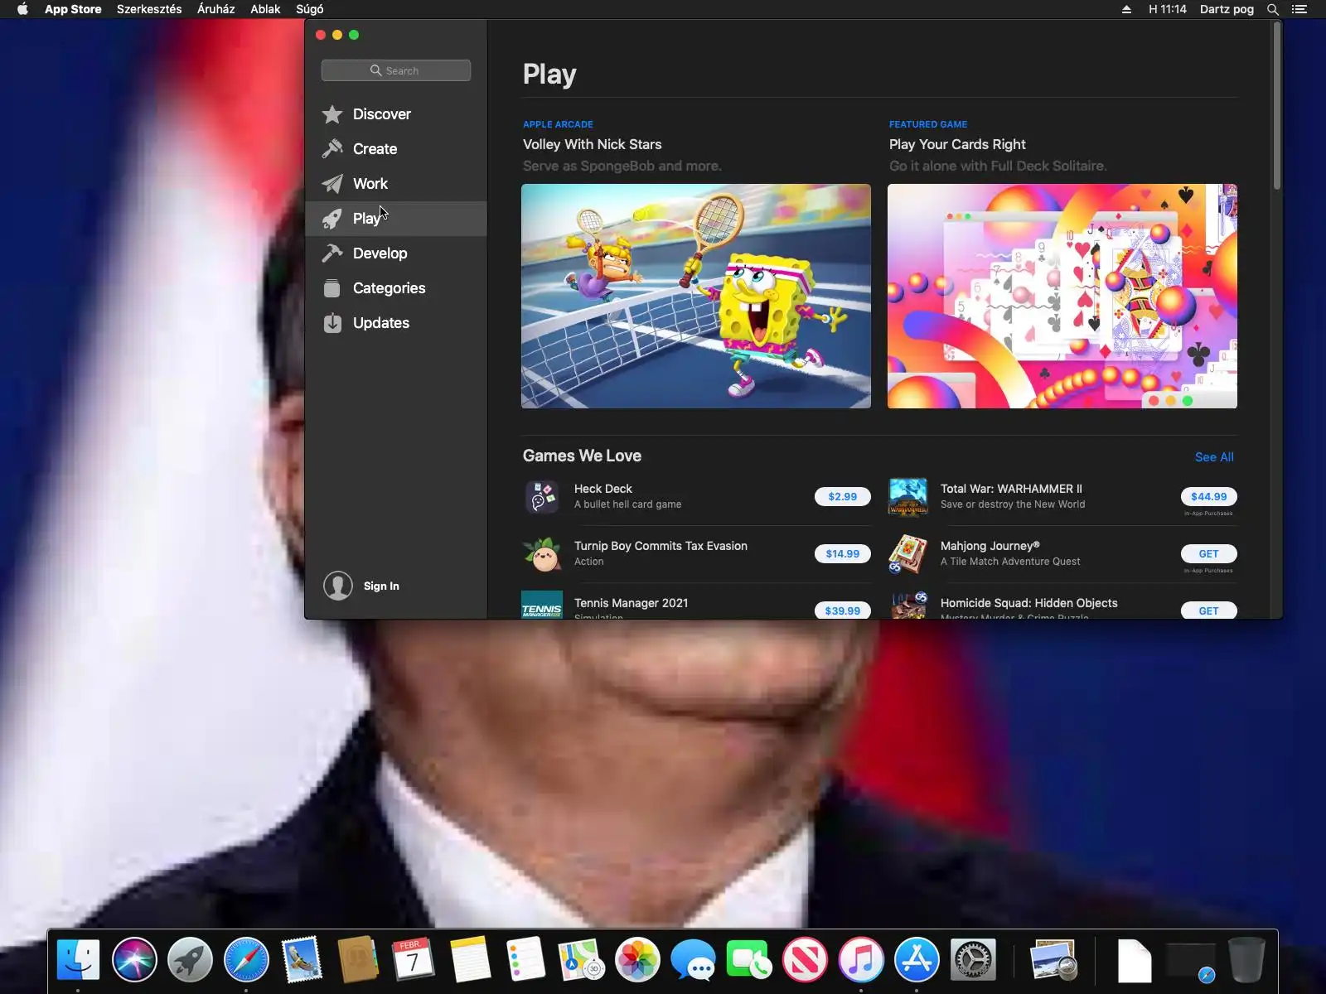Screen dimensions: 1326x994
Task: Open Finder from the Dock
Action: (78, 960)
